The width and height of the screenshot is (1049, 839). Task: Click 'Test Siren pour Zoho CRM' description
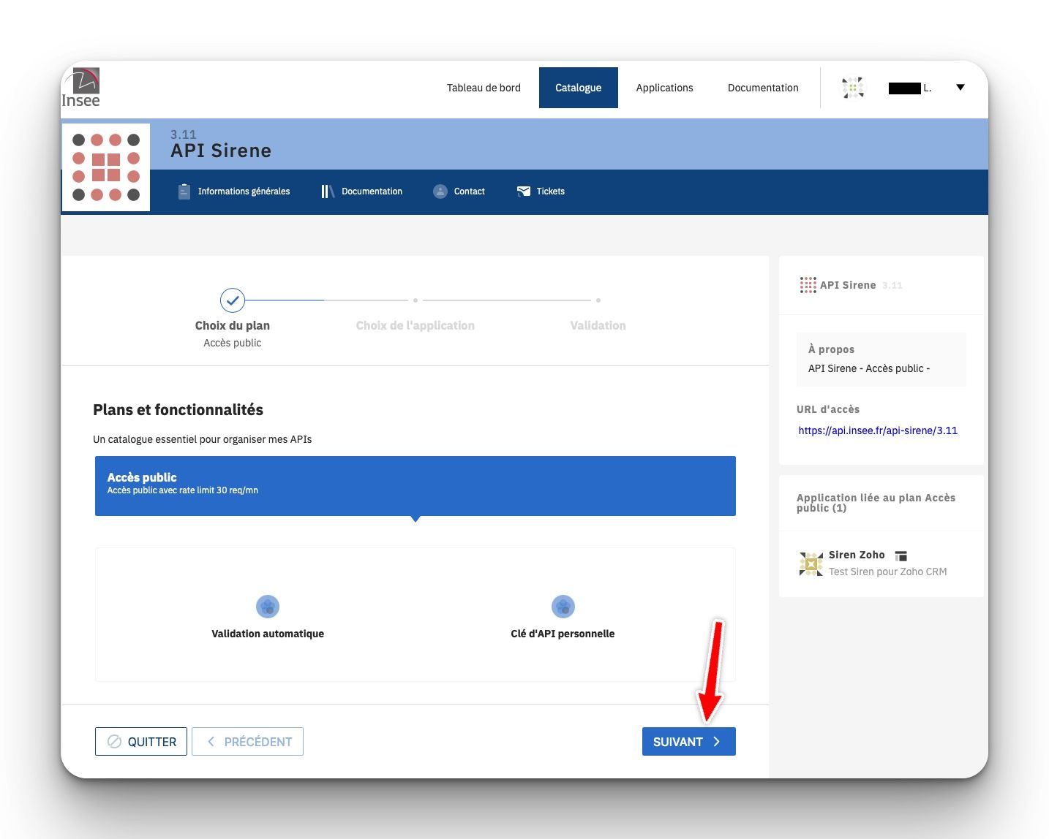pyautogui.click(x=887, y=572)
